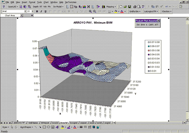Click the blue question mark help icon
The image size is (189, 133).
click(4, 7)
